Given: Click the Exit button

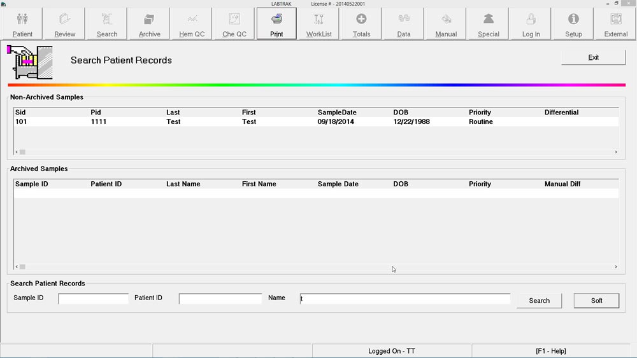Looking at the screenshot, I should [x=593, y=57].
